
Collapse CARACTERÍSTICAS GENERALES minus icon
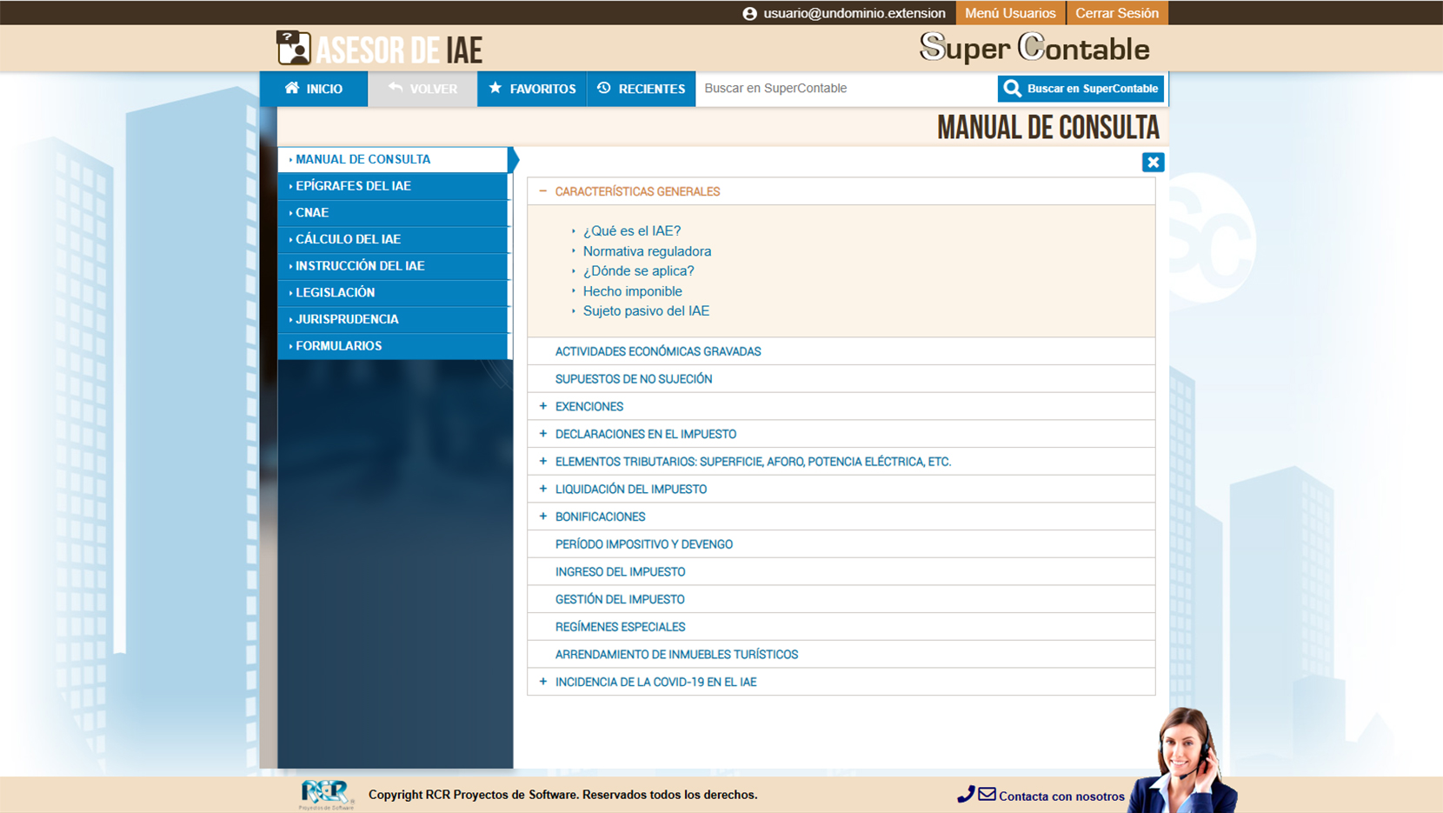(543, 191)
